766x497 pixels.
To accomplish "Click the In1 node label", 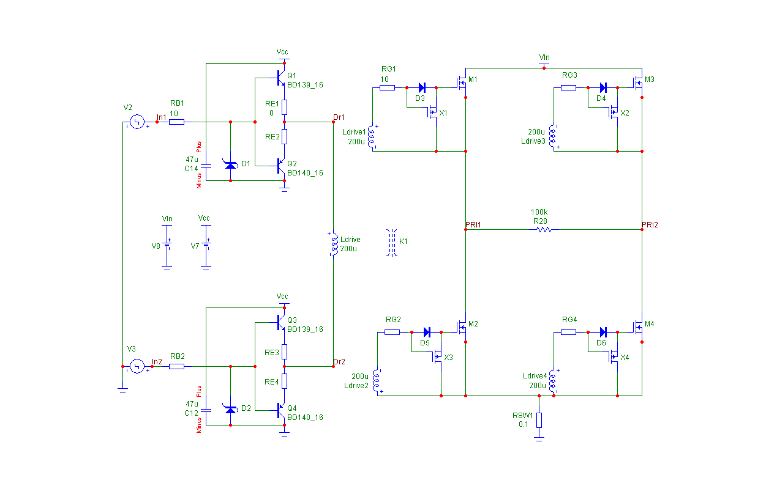I will (161, 117).
